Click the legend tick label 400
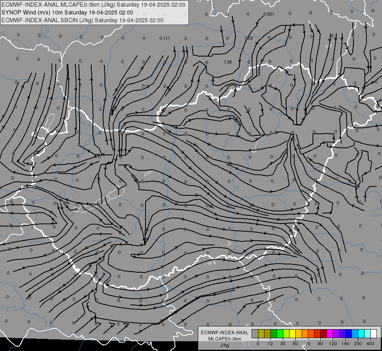This screenshot has height=351, width=382. point(370,344)
